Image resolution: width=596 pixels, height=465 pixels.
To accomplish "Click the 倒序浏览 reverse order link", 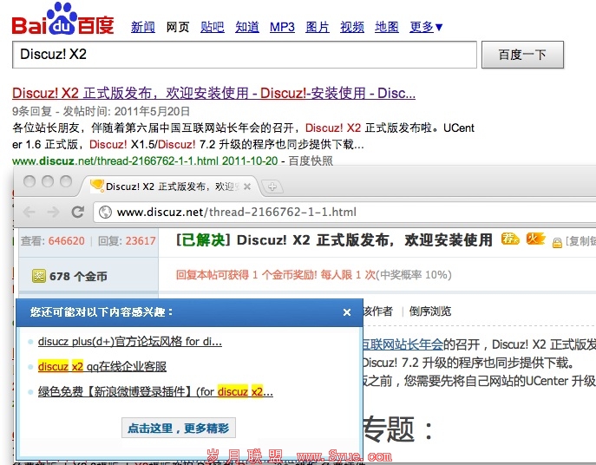I will (430, 311).
